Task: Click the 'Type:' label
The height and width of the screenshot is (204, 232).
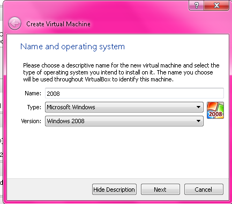Action: (34, 107)
